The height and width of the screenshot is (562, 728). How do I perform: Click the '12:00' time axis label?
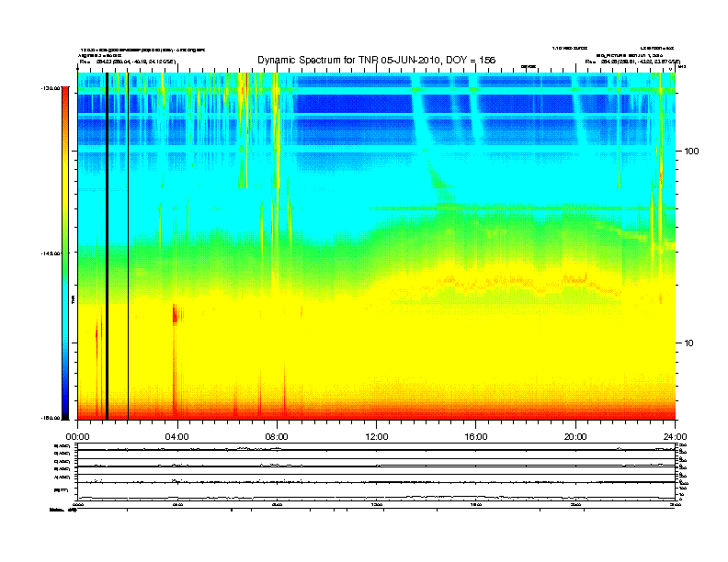click(x=377, y=437)
